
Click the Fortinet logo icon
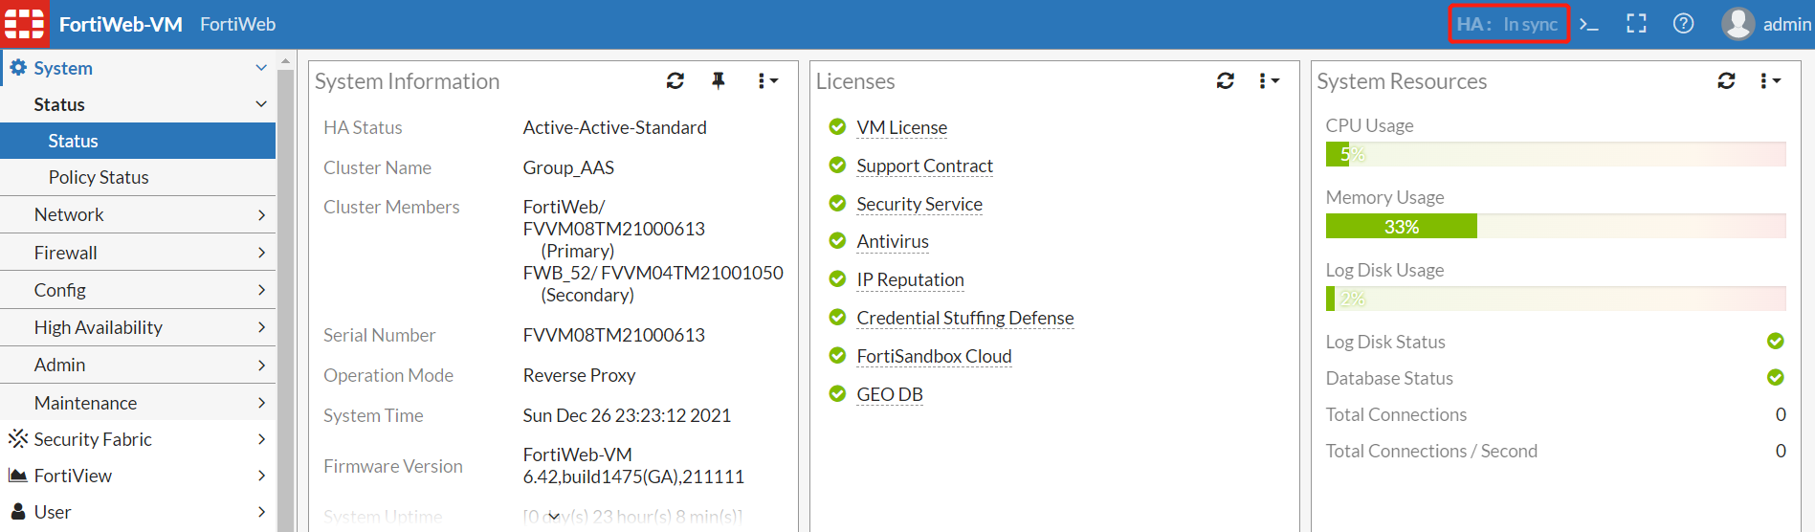[24, 24]
